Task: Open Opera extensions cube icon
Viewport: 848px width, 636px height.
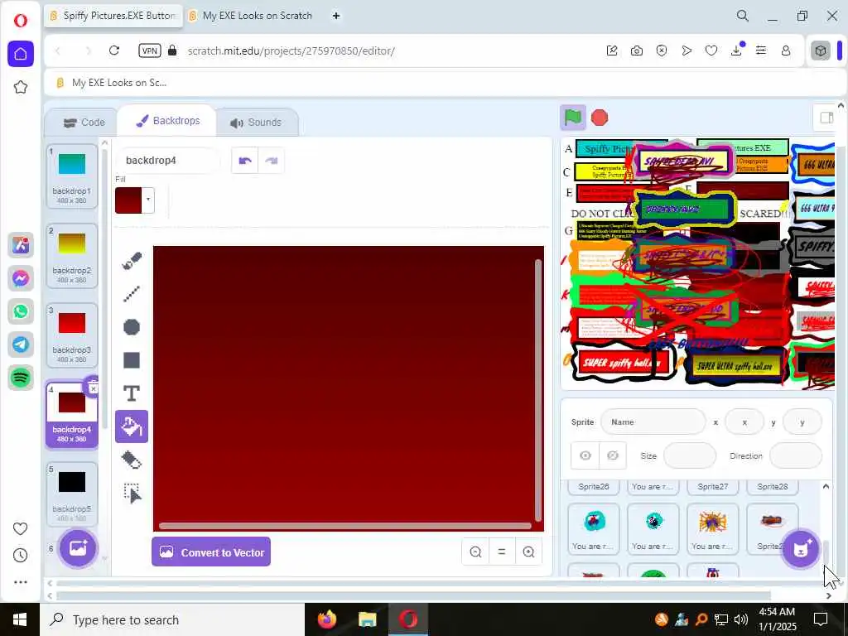Action: coord(821,51)
